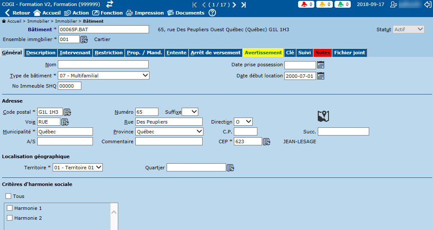Open calendar for Date début location
The height and width of the screenshot is (230, 433).
pos(320,76)
